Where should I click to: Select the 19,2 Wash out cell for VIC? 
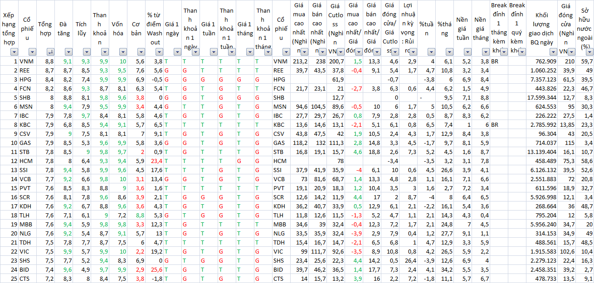coord(155,251)
